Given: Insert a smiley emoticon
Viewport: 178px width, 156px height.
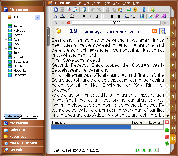Looking at the screenshot, I should (135, 10).
